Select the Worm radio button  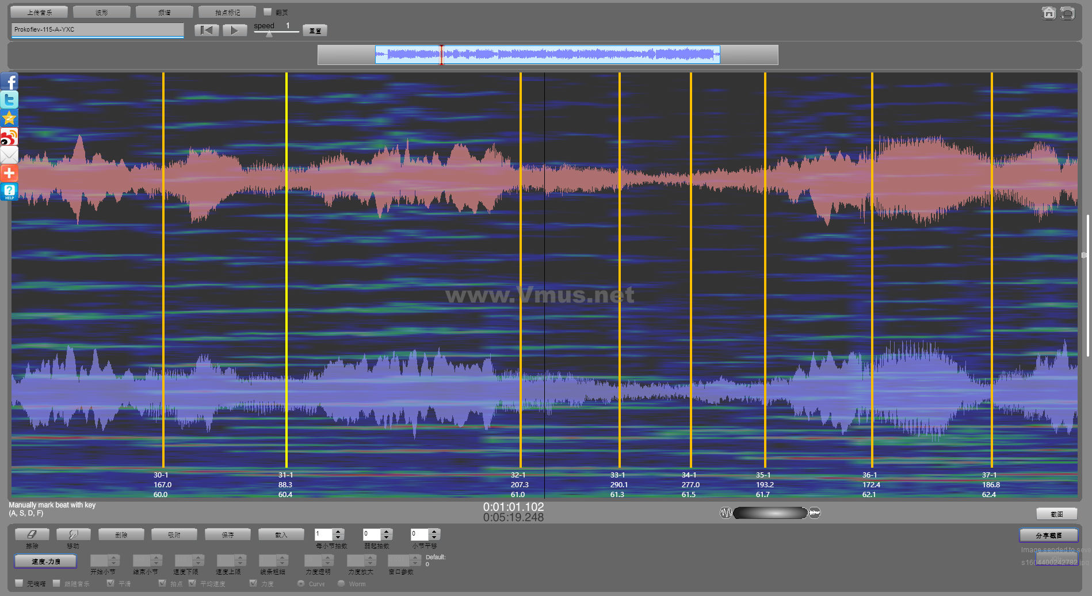341,583
